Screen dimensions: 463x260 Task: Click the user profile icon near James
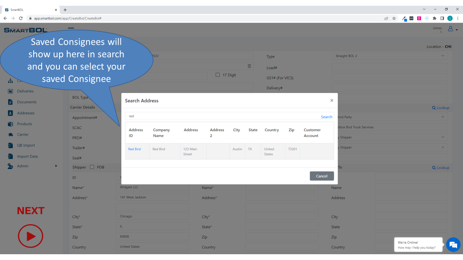[450, 29]
